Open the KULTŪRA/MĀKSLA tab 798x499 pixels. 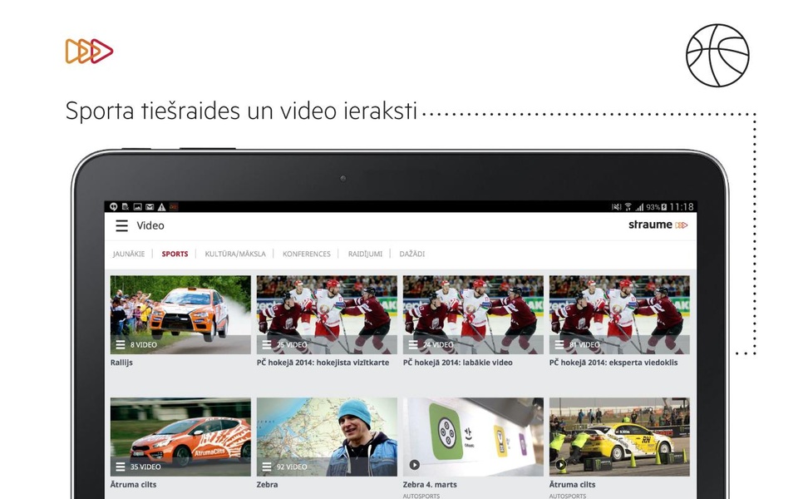[x=235, y=254]
